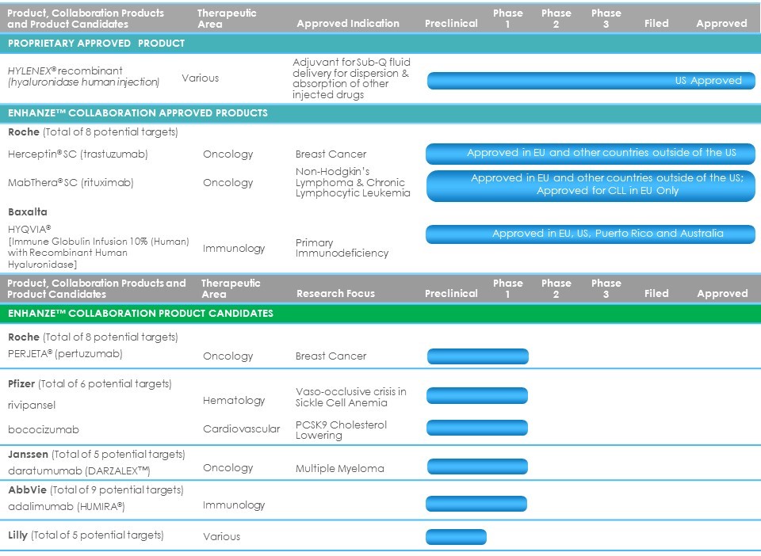Click the PERJETA (pertuzumab) entry
Viewport: 761px width, 556px height.
pos(65,353)
